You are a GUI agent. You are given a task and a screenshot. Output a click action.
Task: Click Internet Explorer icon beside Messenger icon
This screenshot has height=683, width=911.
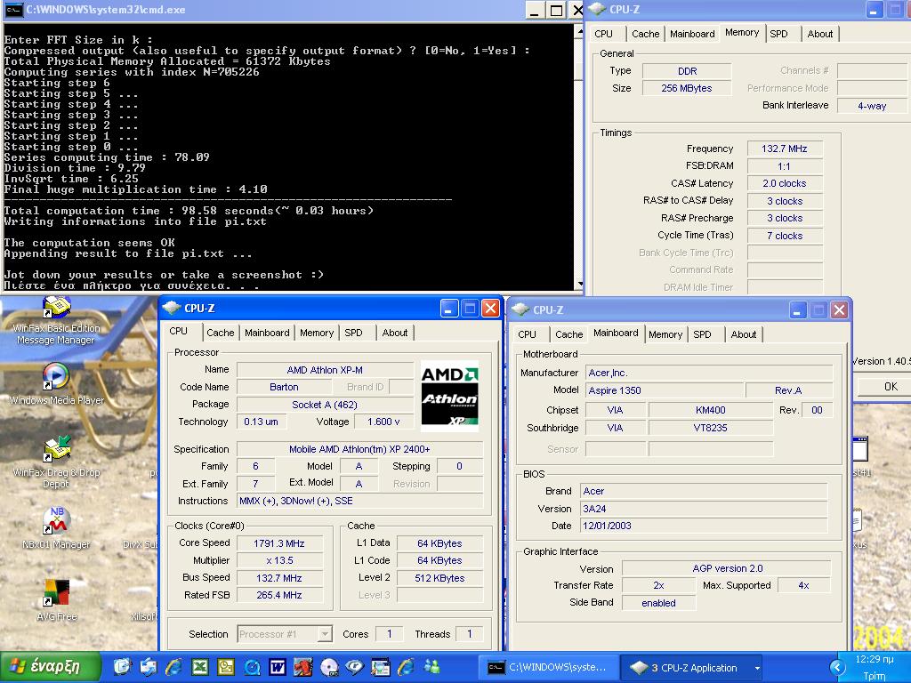tap(406, 667)
